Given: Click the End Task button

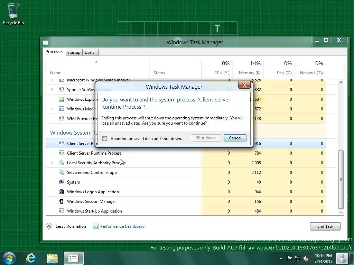Looking at the screenshot, I should [325, 226].
